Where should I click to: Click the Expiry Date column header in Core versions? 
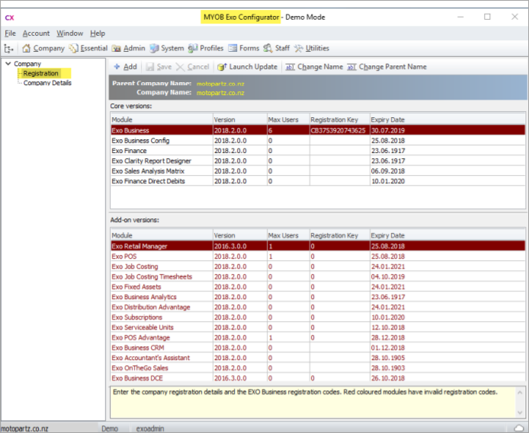click(387, 119)
